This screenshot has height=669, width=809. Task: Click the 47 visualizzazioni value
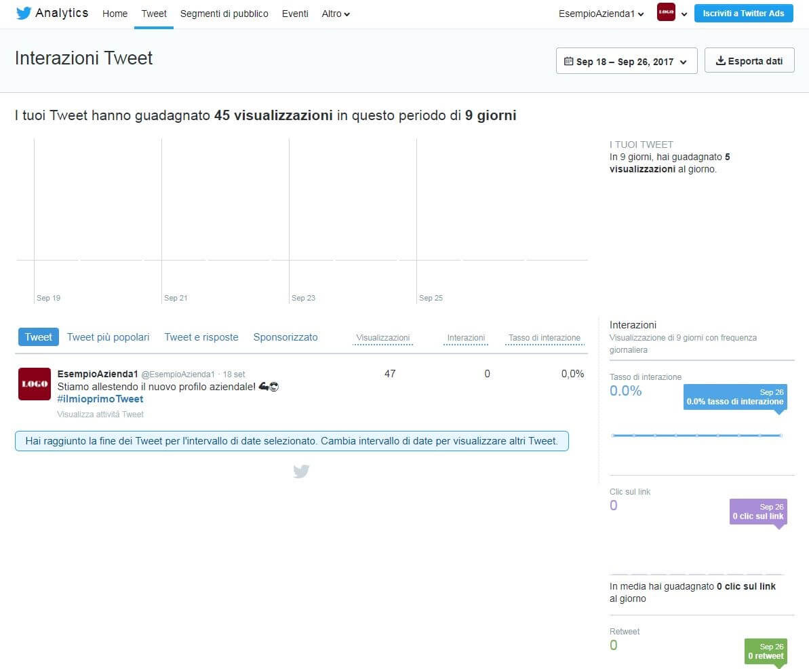(390, 374)
